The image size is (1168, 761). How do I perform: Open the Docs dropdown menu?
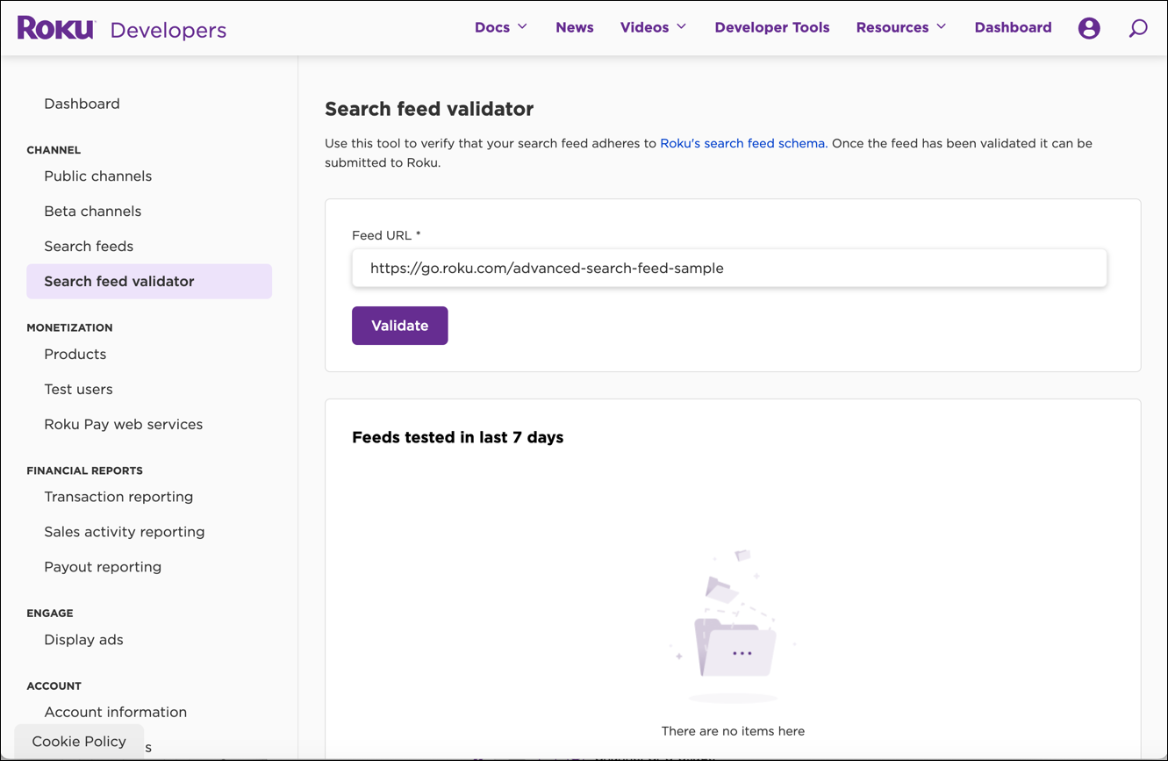click(x=500, y=27)
